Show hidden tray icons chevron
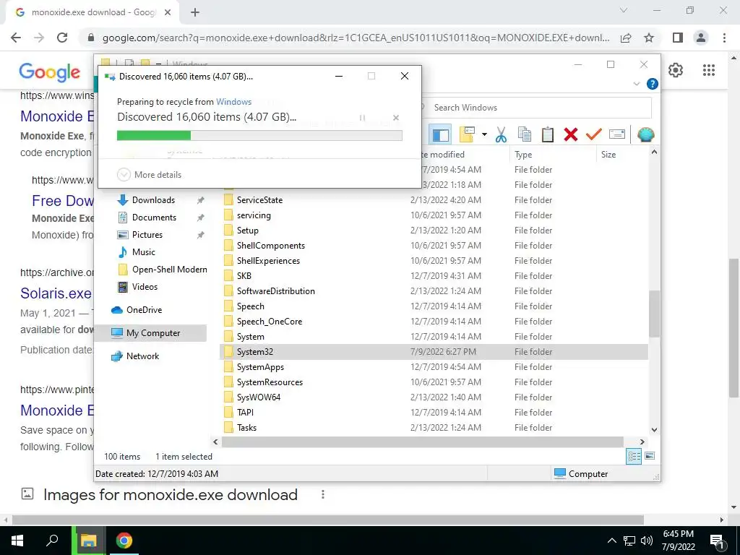The height and width of the screenshot is (555, 740). (611, 541)
